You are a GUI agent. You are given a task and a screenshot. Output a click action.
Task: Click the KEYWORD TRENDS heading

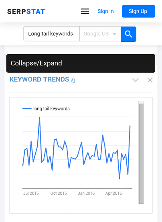[x=39, y=79]
